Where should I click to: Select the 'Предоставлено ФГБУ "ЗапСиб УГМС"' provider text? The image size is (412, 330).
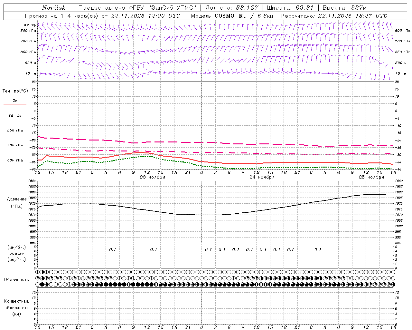137,8
